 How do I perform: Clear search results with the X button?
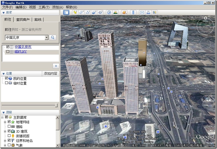click(x=56, y=66)
